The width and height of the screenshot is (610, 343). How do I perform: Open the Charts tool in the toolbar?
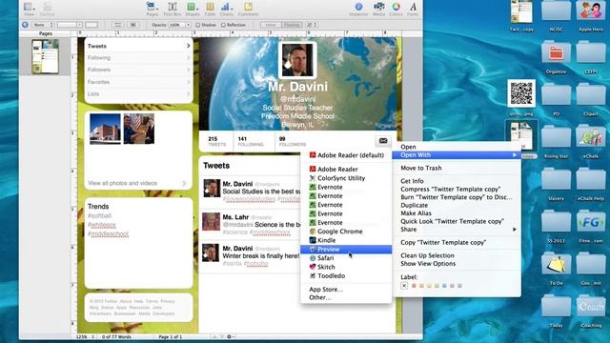(x=227, y=9)
